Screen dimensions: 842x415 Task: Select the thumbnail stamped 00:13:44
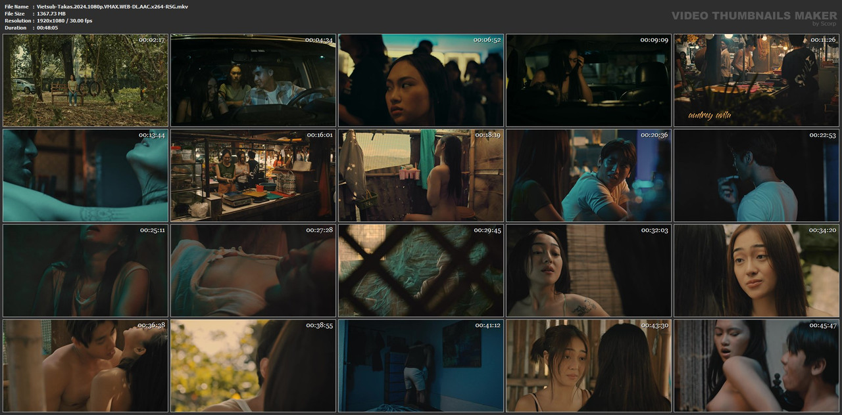pos(86,175)
